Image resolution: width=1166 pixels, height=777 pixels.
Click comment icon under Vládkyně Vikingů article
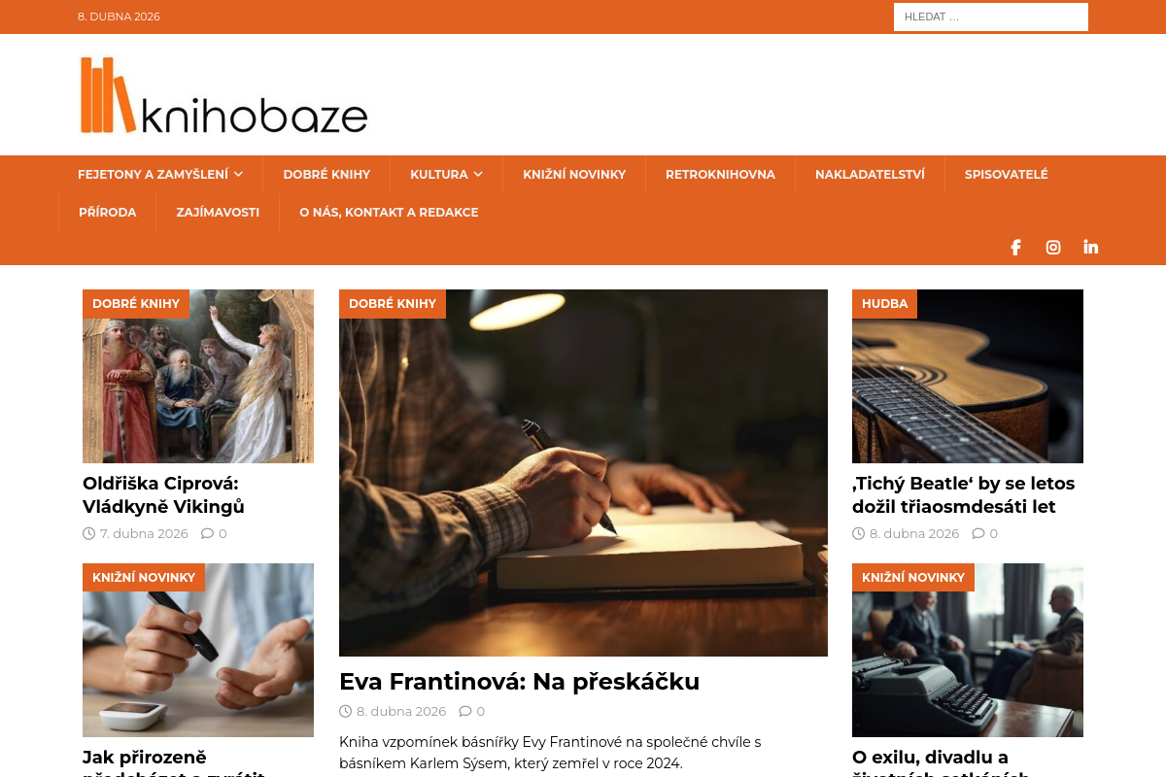[207, 533]
